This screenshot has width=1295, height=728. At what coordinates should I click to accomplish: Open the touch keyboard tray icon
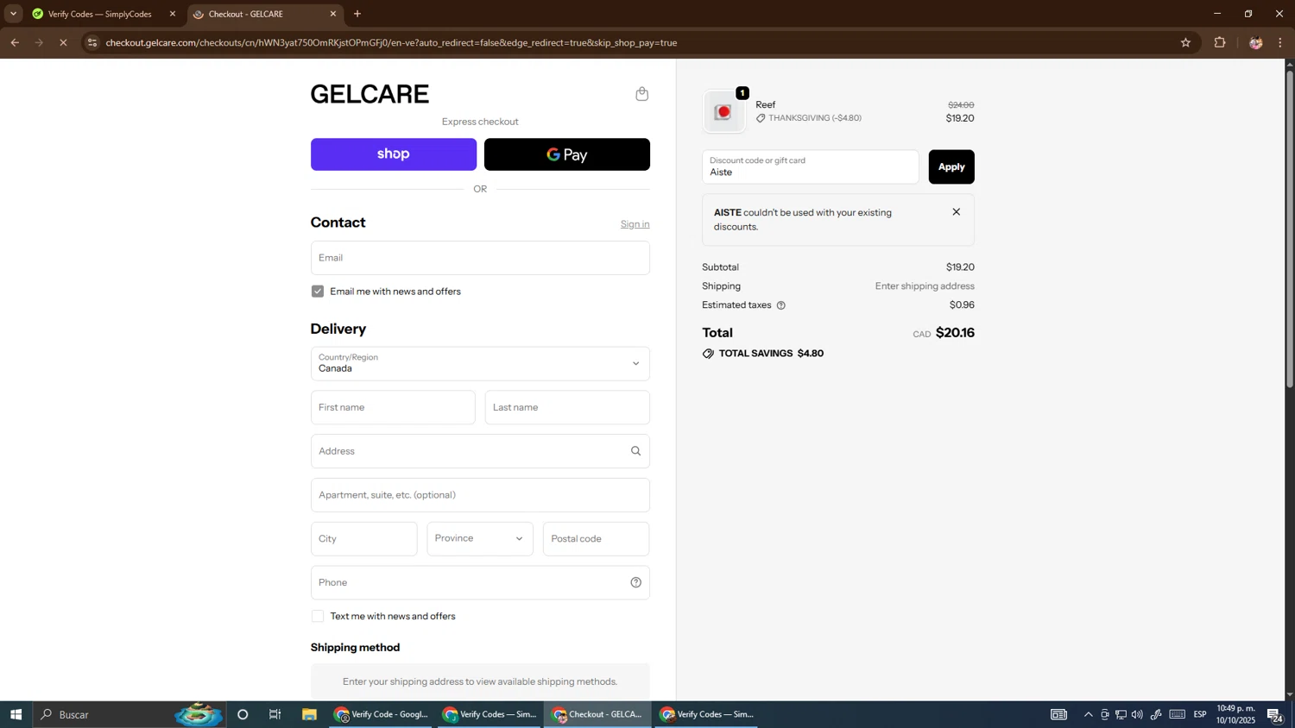1178,714
